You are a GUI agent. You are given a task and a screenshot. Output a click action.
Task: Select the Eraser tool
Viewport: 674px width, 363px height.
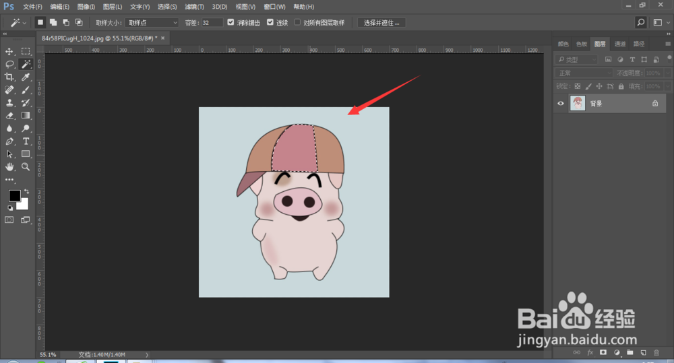[9, 116]
